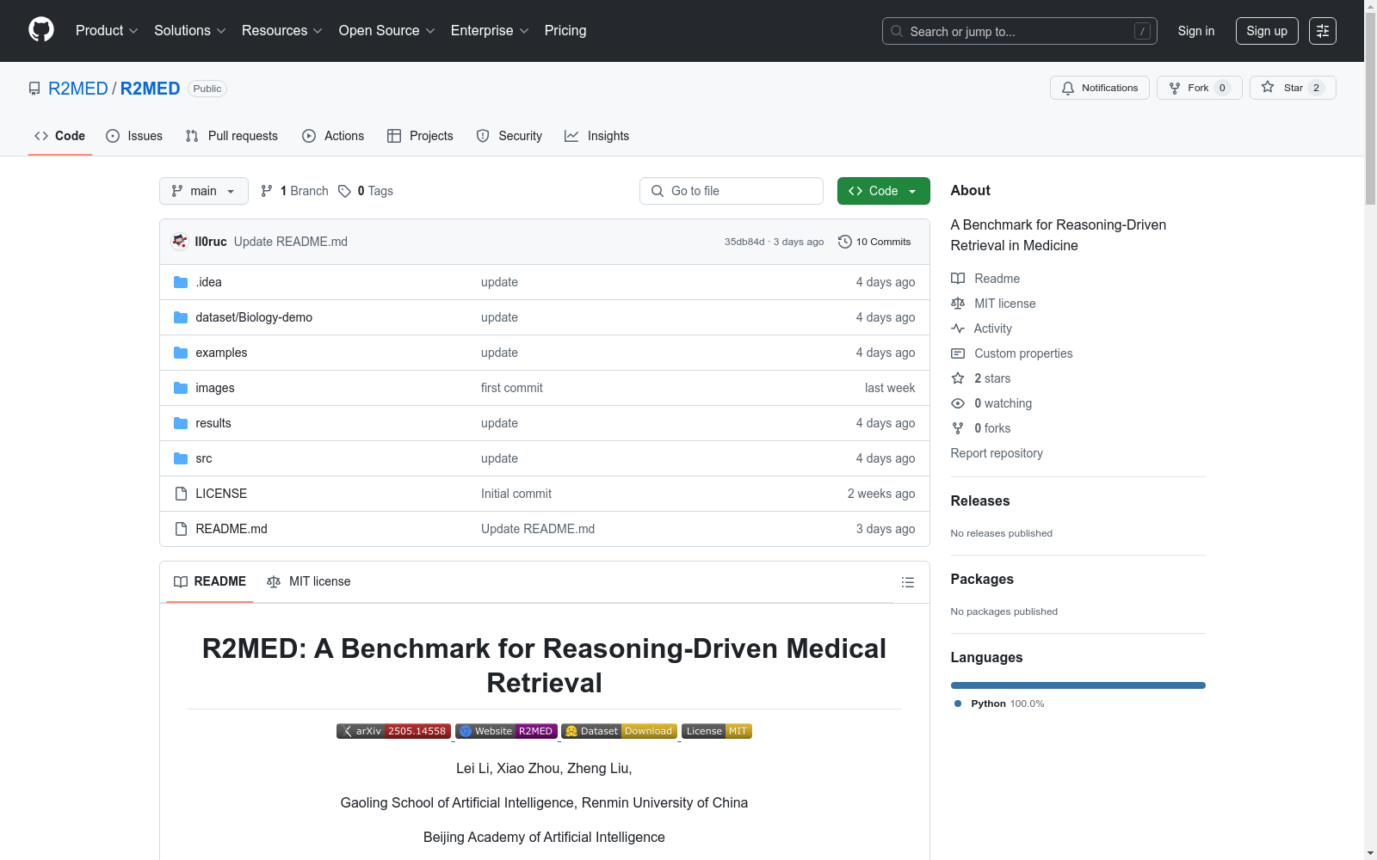Click the Python language bar

tap(1078, 685)
